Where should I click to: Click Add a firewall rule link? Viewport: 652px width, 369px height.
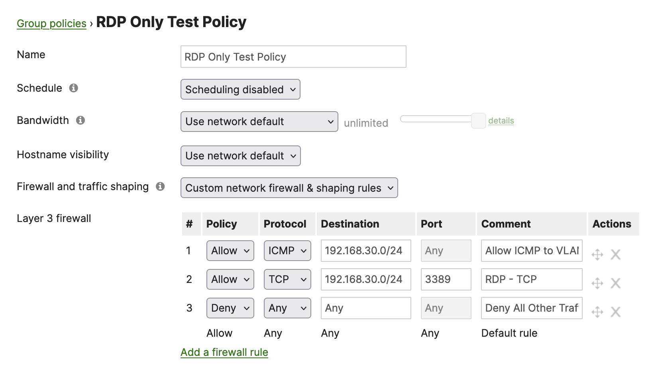(x=224, y=352)
